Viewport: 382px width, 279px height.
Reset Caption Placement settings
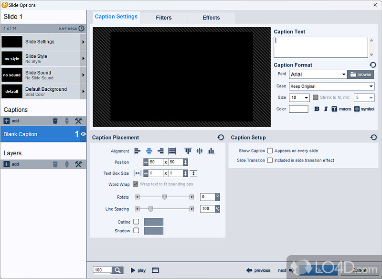point(221,137)
